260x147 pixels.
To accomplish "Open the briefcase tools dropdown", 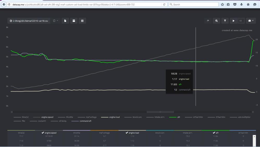I will coord(251,21).
